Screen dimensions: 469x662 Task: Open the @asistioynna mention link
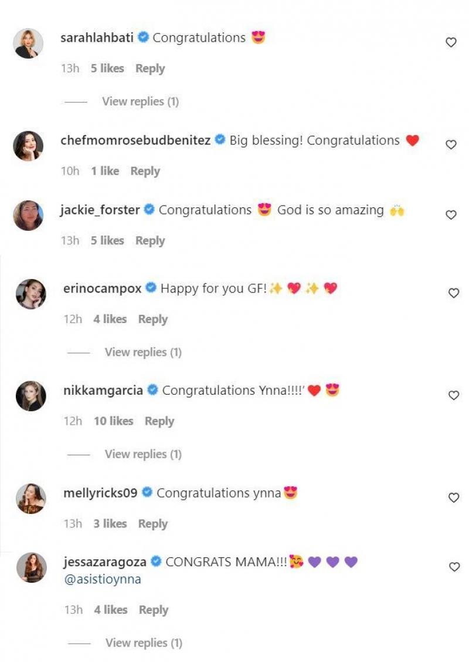[103, 580]
